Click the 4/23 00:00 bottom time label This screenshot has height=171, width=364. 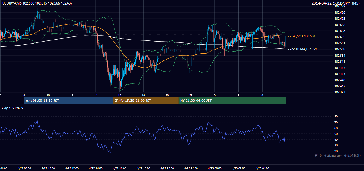coord(214,168)
